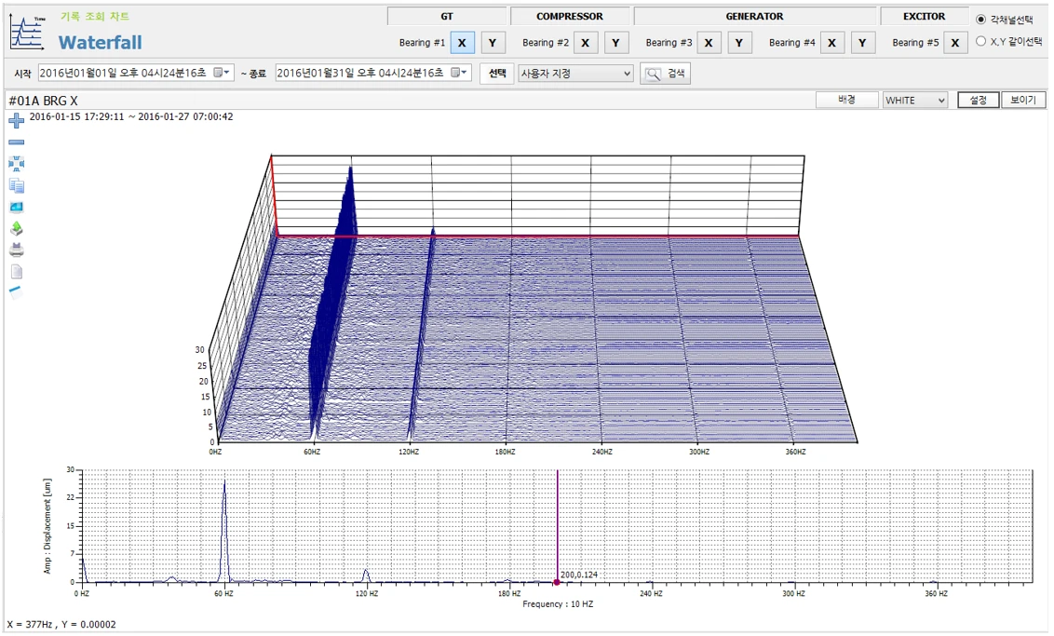Click the Bearing #1 label

[x=422, y=43]
